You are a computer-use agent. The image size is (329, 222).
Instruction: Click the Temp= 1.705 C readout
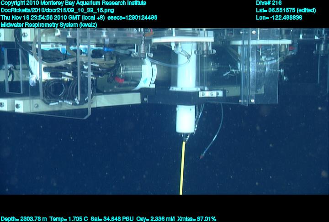click(69, 219)
